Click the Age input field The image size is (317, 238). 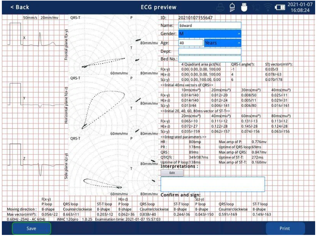(x=190, y=43)
